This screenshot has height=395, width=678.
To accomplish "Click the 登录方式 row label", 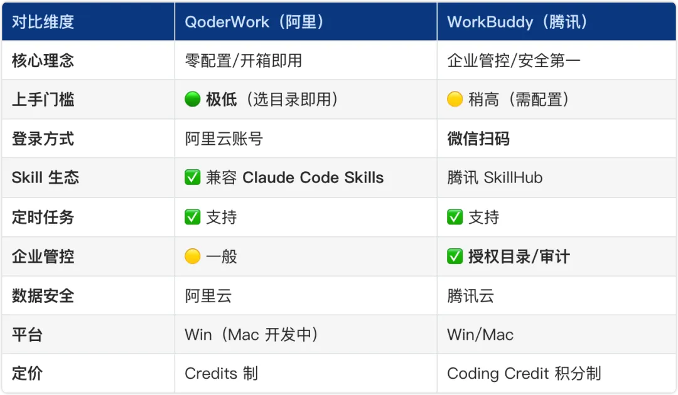I will click(x=43, y=139).
